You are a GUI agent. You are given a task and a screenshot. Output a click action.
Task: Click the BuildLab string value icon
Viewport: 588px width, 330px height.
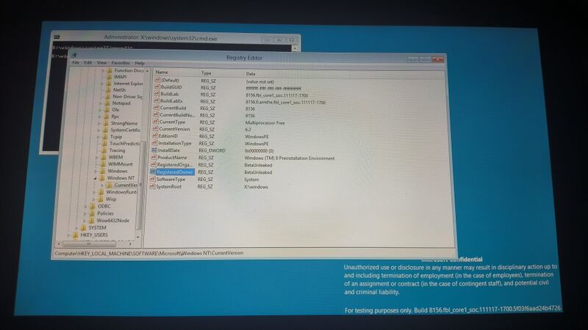(x=157, y=94)
